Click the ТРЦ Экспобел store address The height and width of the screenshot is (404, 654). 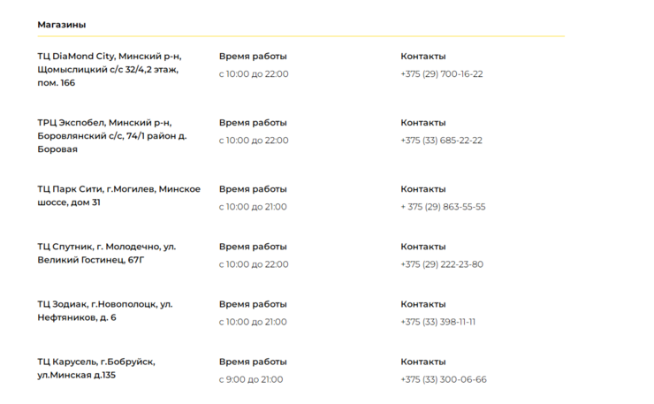click(x=111, y=135)
